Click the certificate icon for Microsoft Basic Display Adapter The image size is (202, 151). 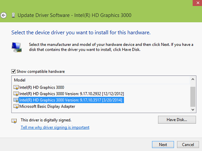pos(16,106)
